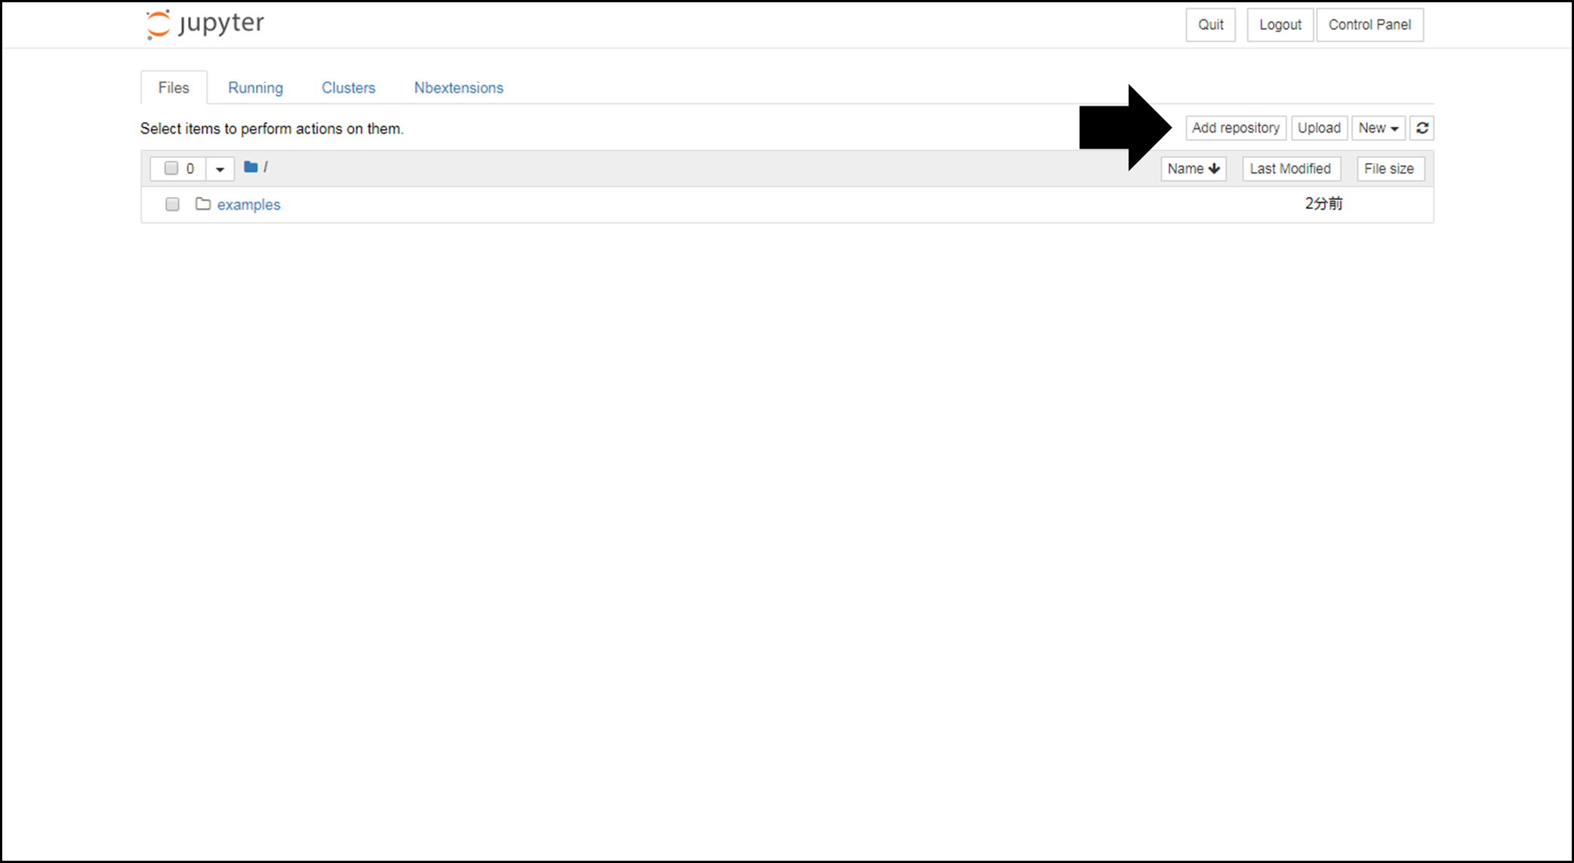Switch to the Running tab
Image resolution: width=1574 pixels, height=863 pixels.
(x=255, y=88)
